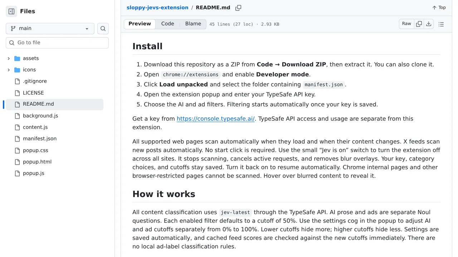Image resolution: width=458 pixels, height=257 pixels.
Task: Click the file icon beside popup.js
Action: pyautogui.click(x=17, y=173)
